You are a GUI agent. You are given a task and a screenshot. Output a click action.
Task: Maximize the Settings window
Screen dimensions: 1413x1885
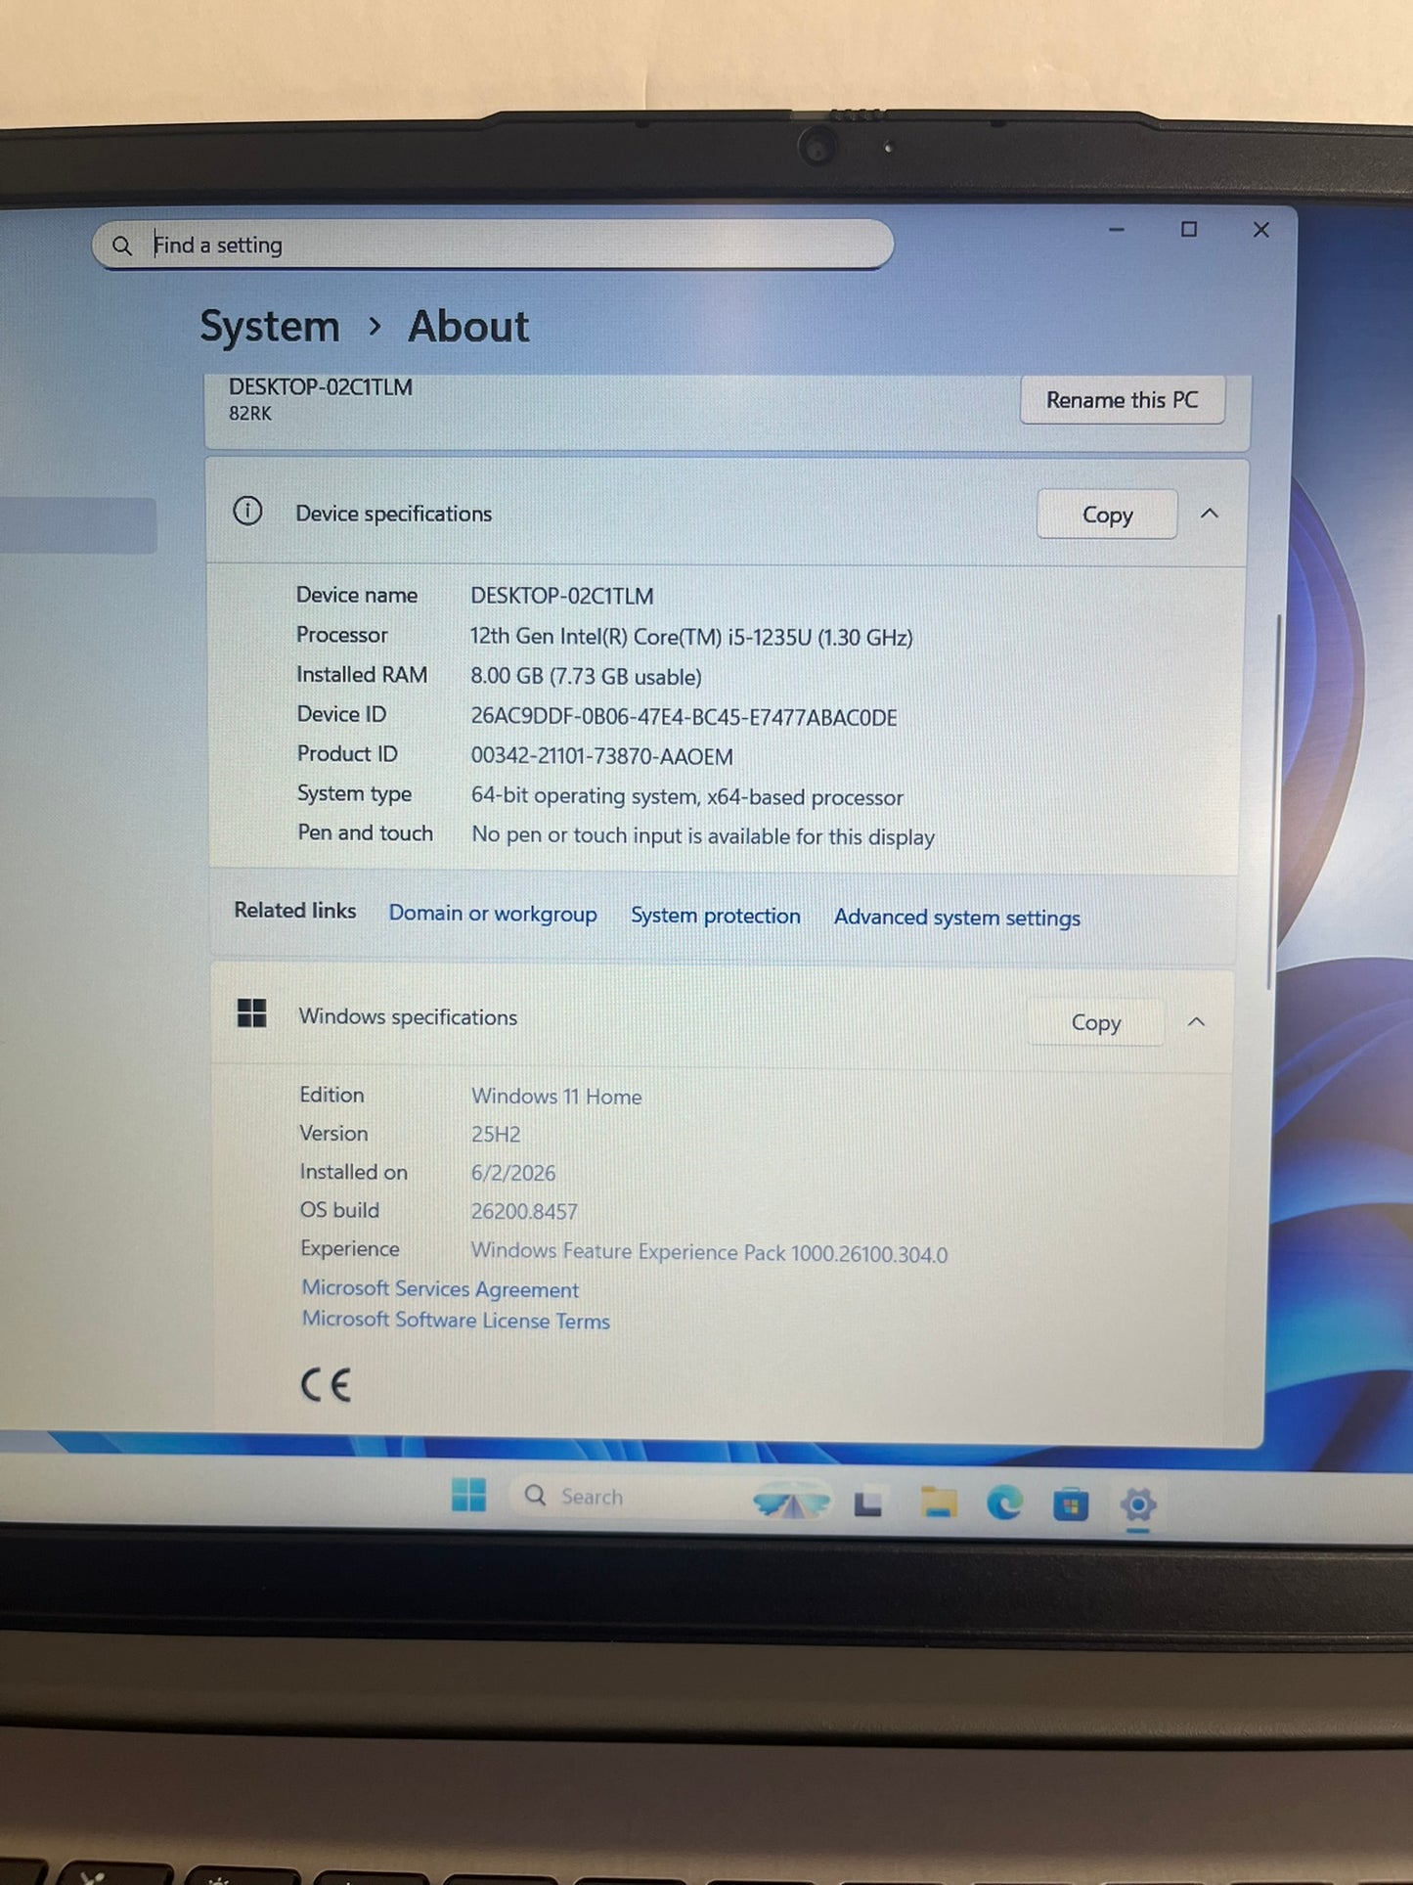pyautogui.click(x=1189, y=230)
